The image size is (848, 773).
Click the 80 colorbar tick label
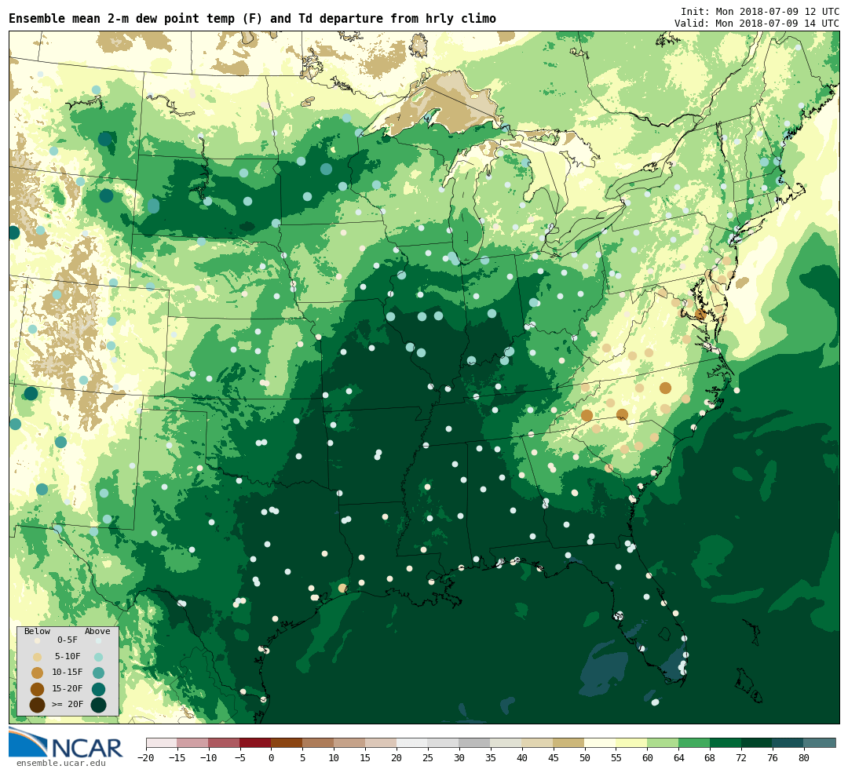[x=805, y=758]
